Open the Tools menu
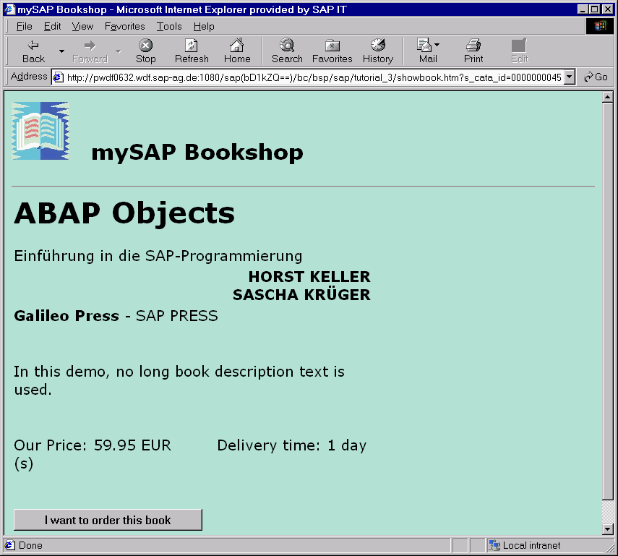618x556 pixels. (x=169, y=26)
